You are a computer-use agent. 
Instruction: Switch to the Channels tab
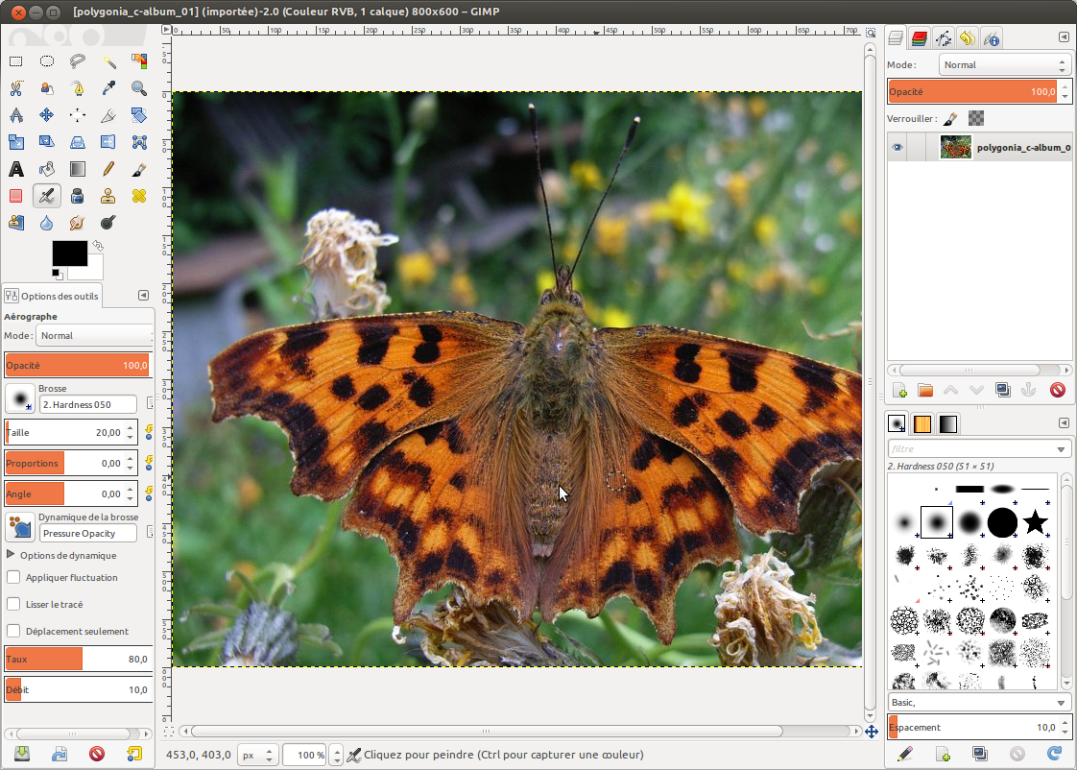point(920,38)
